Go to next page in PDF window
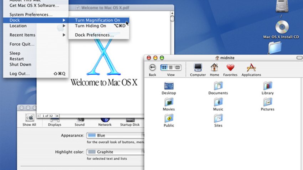 (x=57, y=116)
